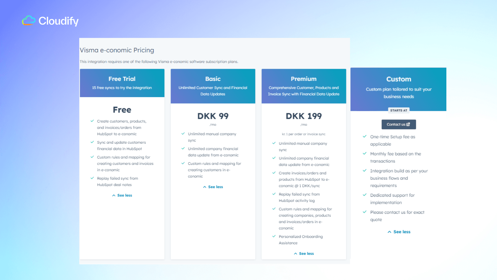Select the 'Custom' plan header title
The height and width of the screenshot is (280, 497).
coord(399,79)
